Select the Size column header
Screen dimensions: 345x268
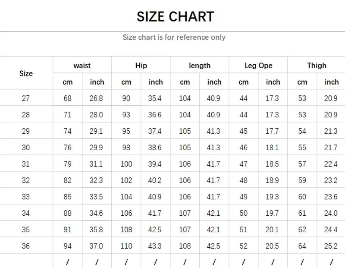coord(26,73)
